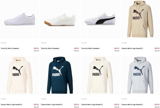The height and width of the screenshot is (108, 160).
Task: Click Classics Logo Hoodie title under gray hoodie
Action: 132,105
